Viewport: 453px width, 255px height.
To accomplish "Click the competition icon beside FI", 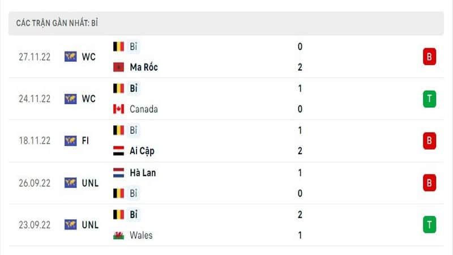I will coord(70,141).
